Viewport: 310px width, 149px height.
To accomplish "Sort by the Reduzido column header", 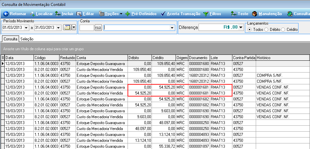I will 68,58.
